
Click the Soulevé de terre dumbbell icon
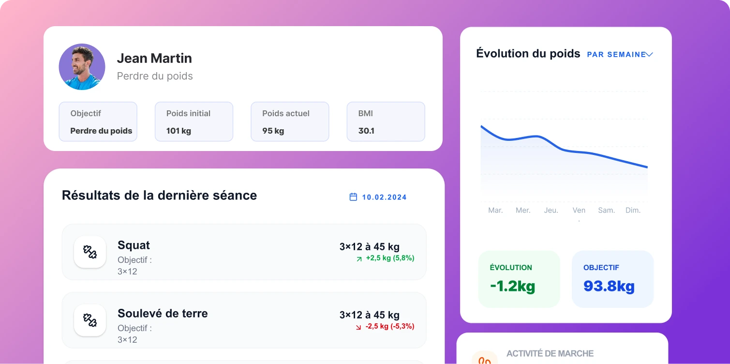(x=90, y=320)
